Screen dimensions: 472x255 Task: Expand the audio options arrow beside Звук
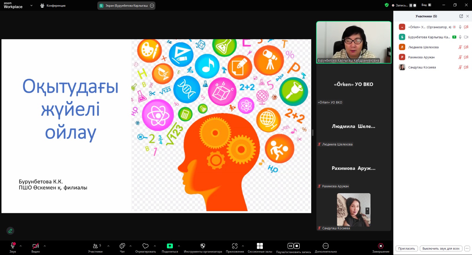click(x=21, y=246)
